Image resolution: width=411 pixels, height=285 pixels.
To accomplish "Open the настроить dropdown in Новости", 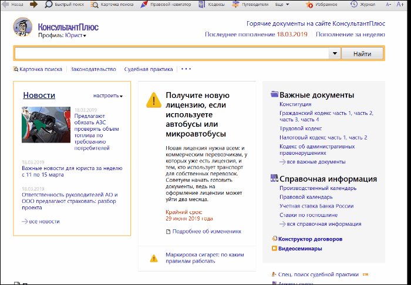I will tap(108, 96).
